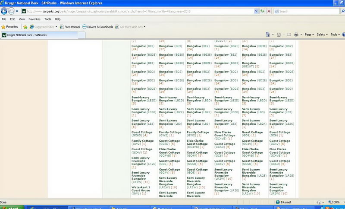Open Drivers & Downloads favorite link
This screenshot has width=345, height=209.
coord(98,27)
